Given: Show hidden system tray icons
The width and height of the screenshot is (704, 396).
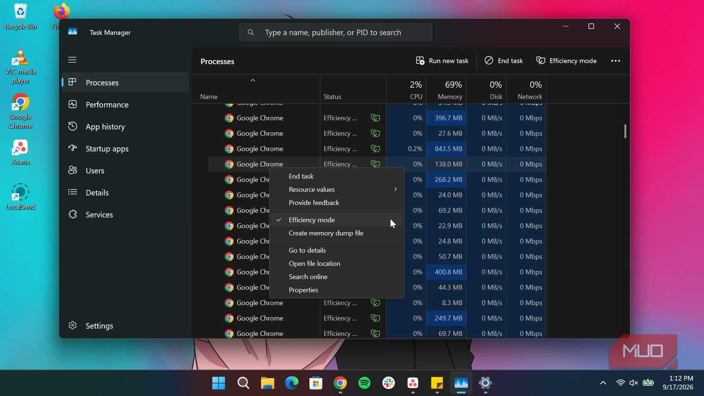Looking at the screenshot, I should click(x=603, y=383).
